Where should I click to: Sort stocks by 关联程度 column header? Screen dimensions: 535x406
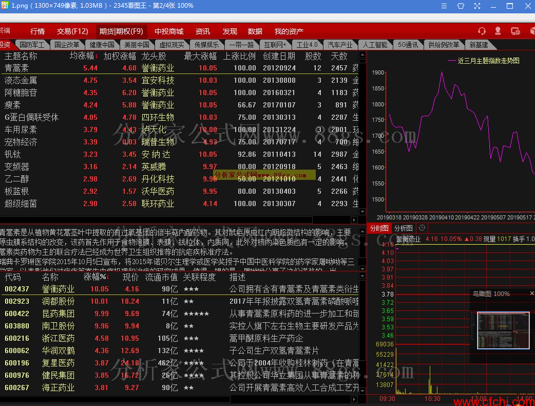(199, 277)
